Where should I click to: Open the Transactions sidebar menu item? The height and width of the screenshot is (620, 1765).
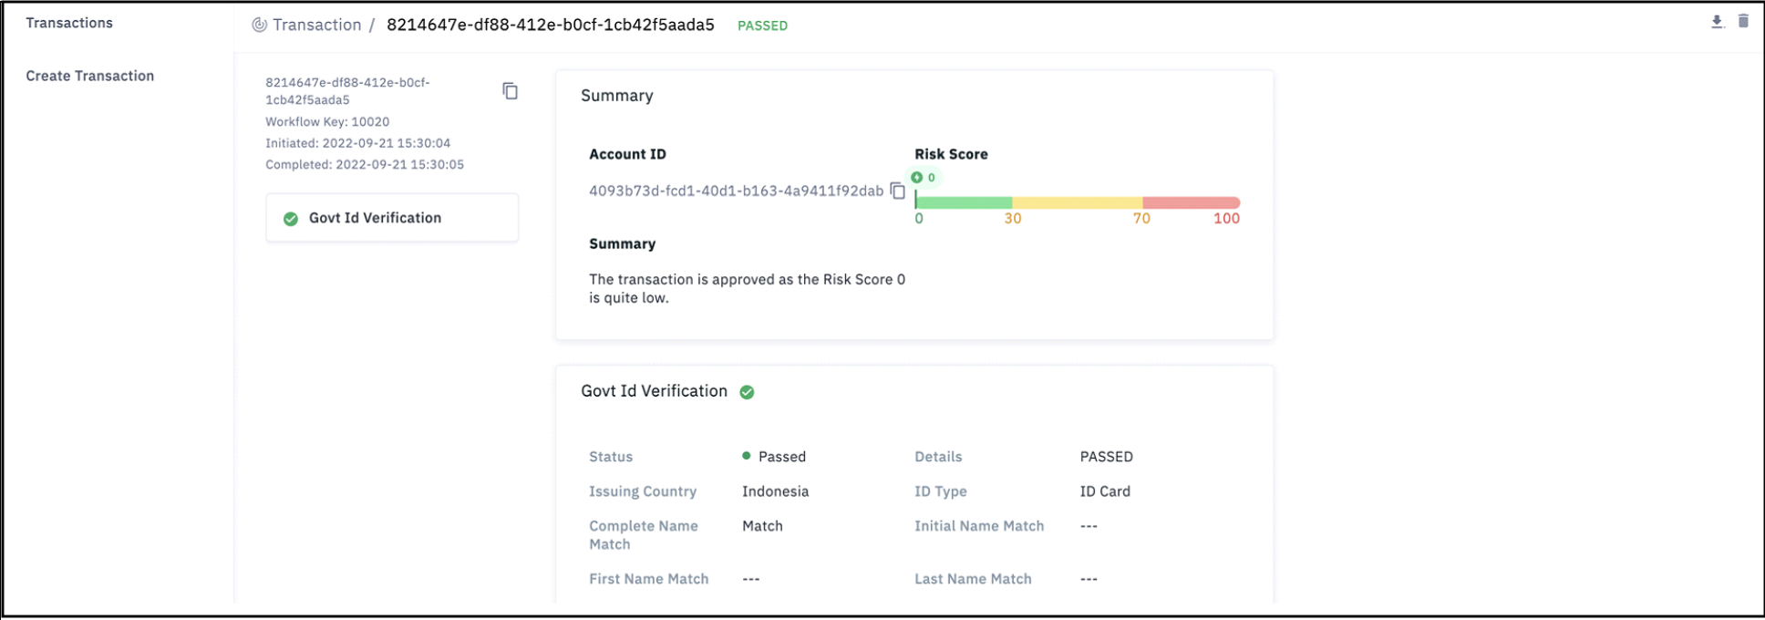click(69, 23)
